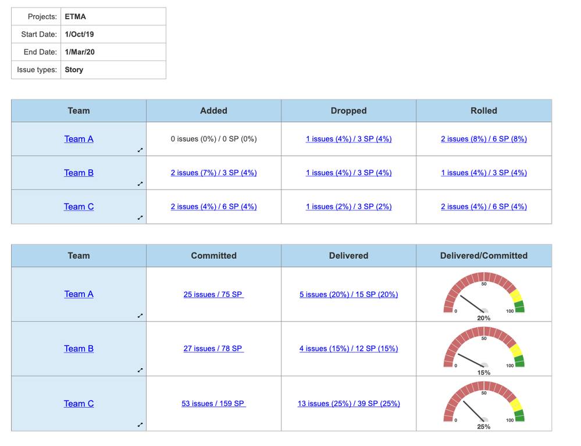This screenshot has width=581, height=446.
Task: Click the '53 issues / 159 SP' committed link
Action: tap(213, 403)
